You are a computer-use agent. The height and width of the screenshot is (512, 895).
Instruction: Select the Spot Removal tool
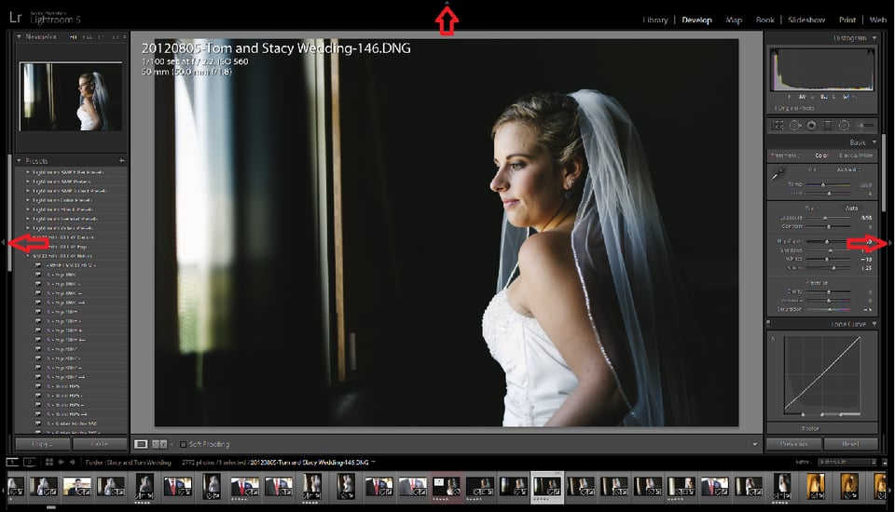tap(795, 126)
